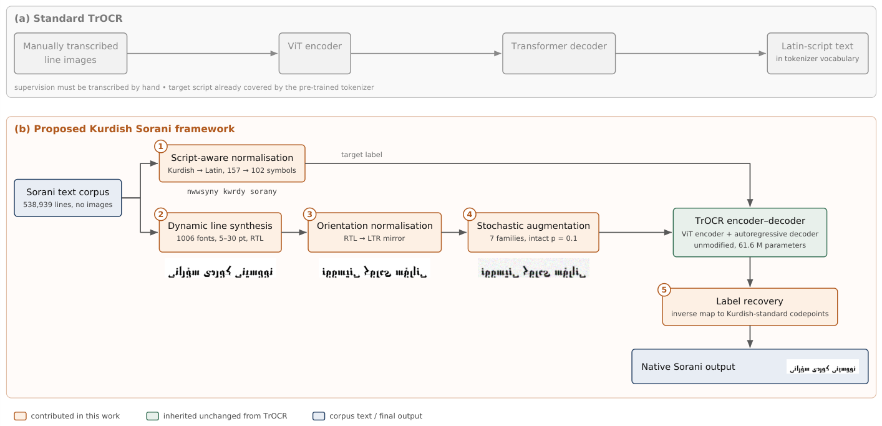
Task: Click 'inverse map to Kurdish-standard codepoints' text
Action: coord(750,314)
